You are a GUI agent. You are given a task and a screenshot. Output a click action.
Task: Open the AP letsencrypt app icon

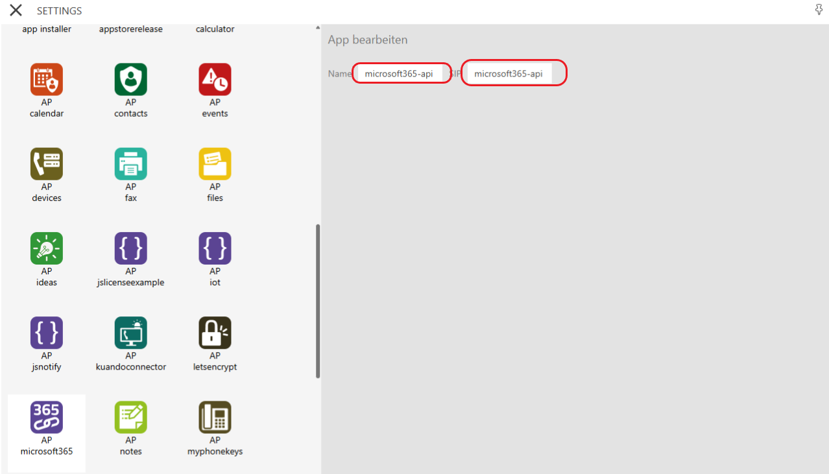(x=215, y=333)
